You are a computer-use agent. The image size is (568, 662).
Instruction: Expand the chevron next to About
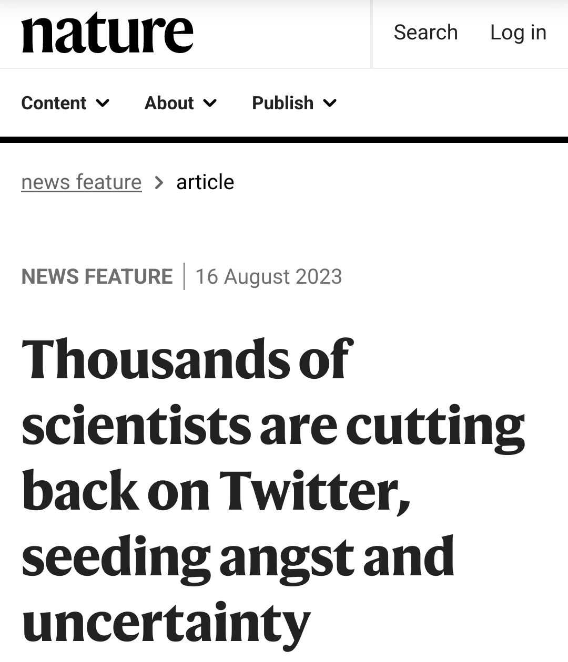pyautogui.click(x=210, y=103)
